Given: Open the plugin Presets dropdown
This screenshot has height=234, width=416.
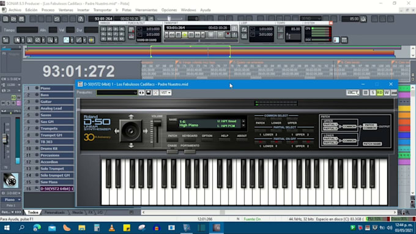Looking at the screenshot, I should (117, 92).
